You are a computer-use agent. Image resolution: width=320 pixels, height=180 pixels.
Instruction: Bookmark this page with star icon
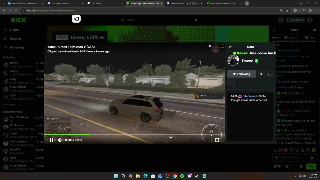287,10
